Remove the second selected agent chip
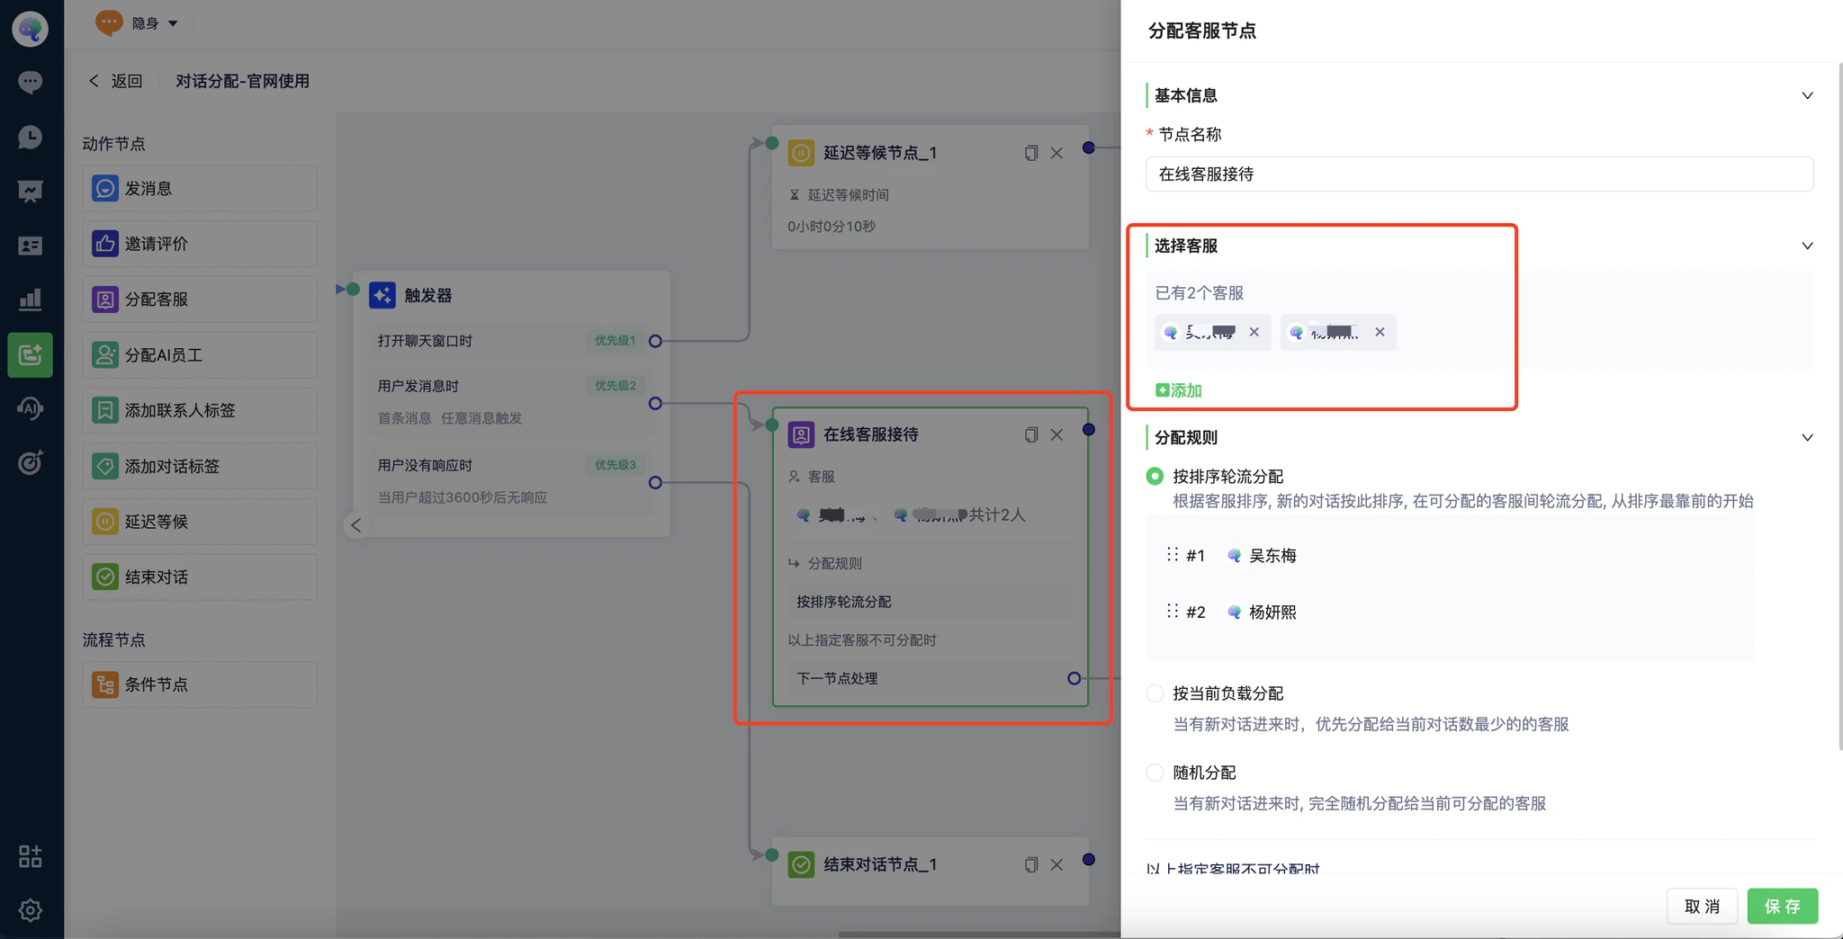This screenshot has height=939, width=1843. click(1380, 332)
